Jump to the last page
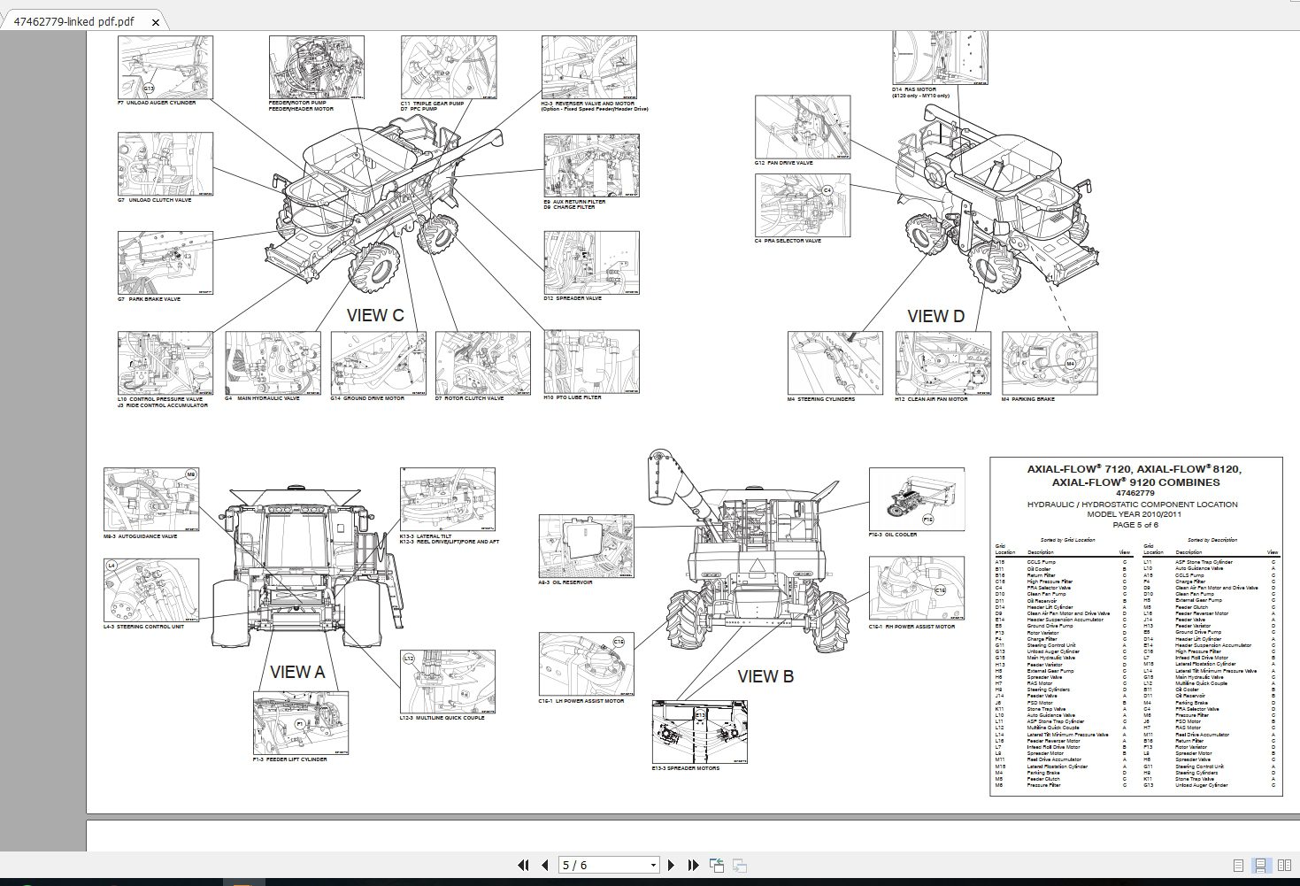Image resolution: width=1300 pixels, height=886 pixels. [693, 865]
